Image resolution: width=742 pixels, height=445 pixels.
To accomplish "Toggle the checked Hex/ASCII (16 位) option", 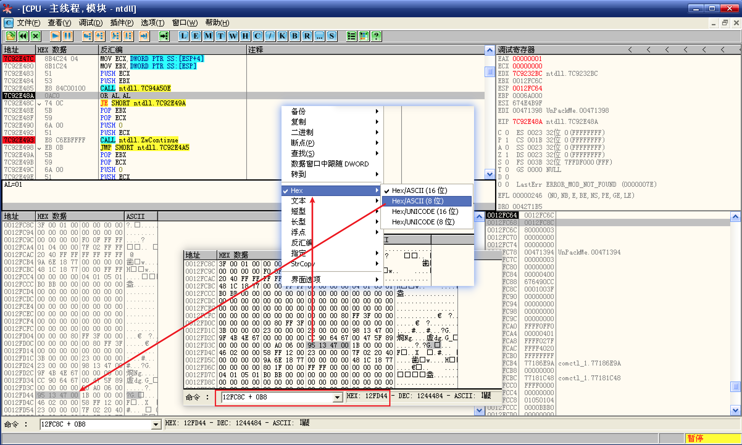I will click(x=419, y=190).
